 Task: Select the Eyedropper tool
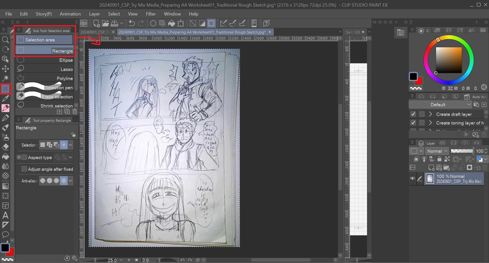5,98
